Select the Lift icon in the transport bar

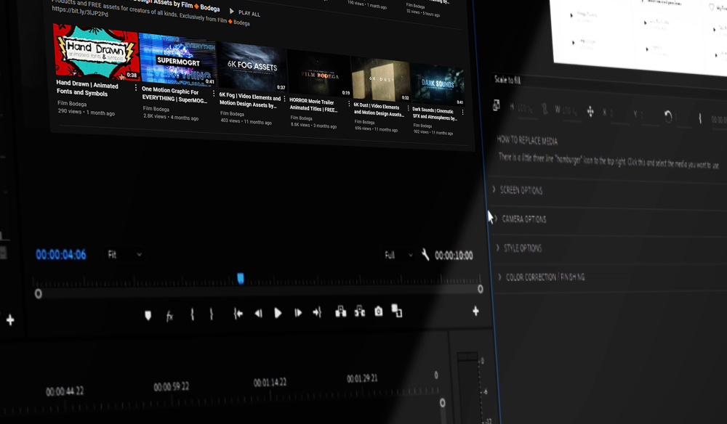point(340,311)
